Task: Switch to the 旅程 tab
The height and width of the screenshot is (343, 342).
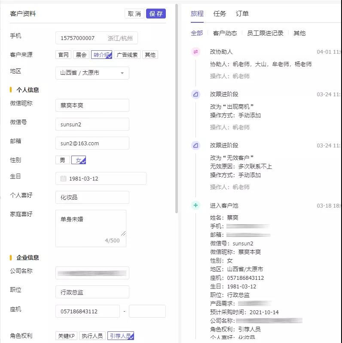Action: click(x=197, y=14)
